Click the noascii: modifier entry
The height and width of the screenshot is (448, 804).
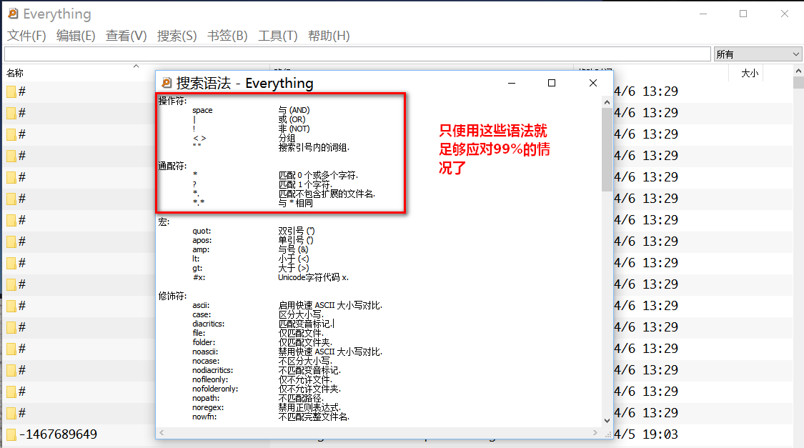pyautogui.click(x=205, y=352)
